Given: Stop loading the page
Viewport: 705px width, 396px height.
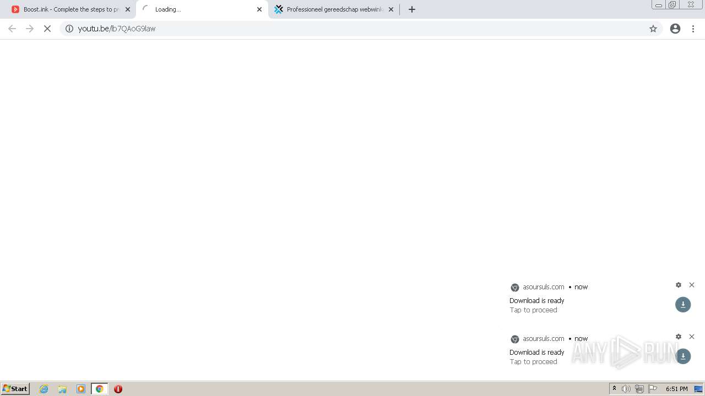Looking at the screenshot, I should (47, 29).
